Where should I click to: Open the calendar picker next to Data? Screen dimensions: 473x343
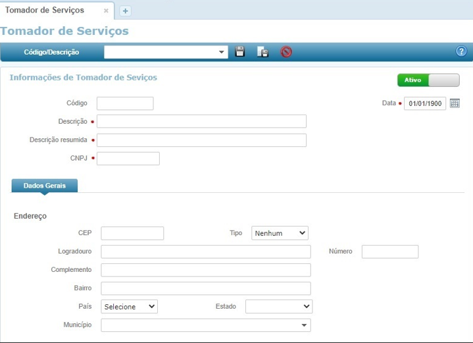pos(455,103)
